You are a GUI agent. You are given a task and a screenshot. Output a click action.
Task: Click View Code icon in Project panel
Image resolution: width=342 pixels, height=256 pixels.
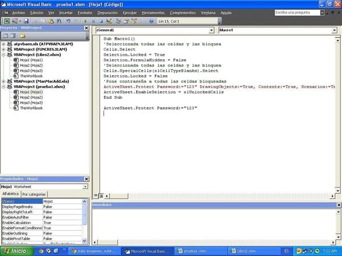[x=5, y=34]
